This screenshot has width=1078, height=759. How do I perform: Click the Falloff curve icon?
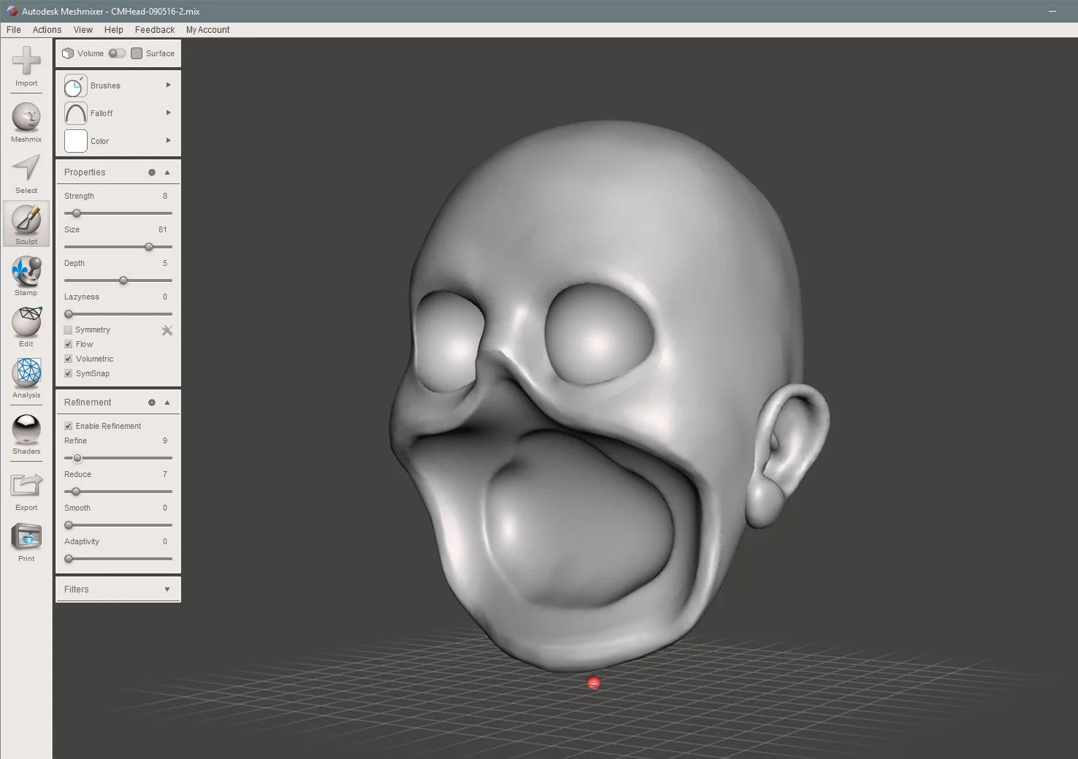pos(76,113)
